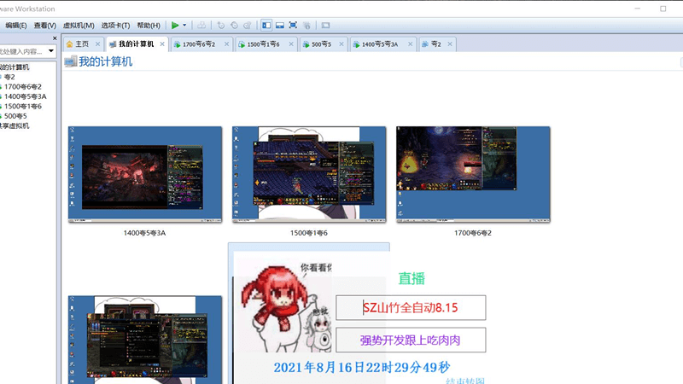Click the 我的计算机 page heading
The image size is (683, 384).
point(105,61)
